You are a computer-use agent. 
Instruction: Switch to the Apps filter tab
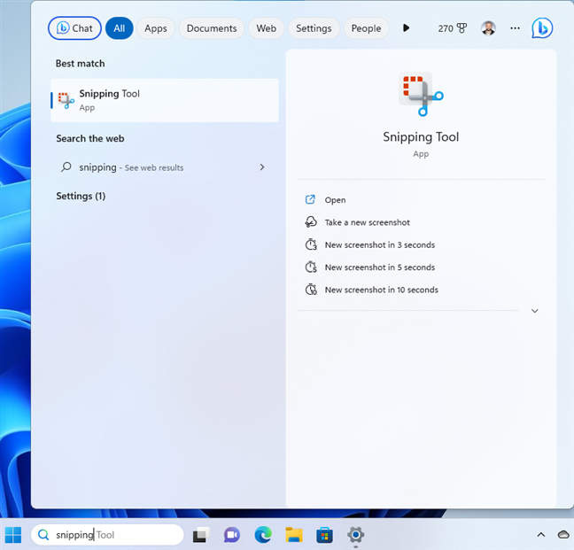(x=155, y=28)
